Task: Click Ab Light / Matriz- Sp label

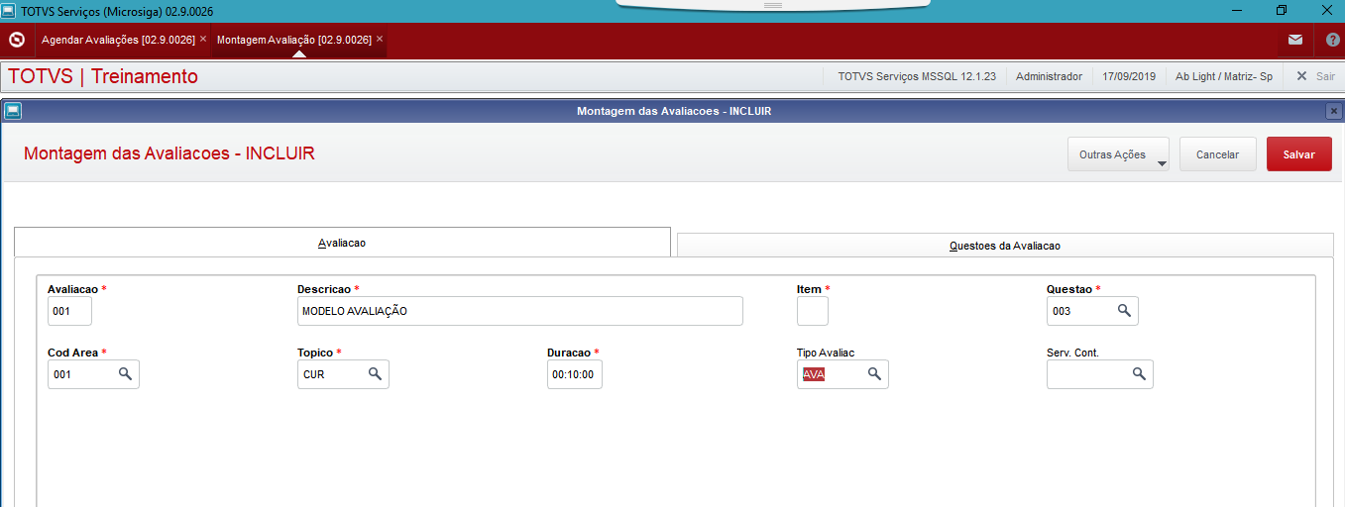Action: 1224,76
